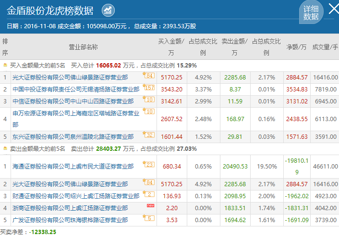The width and height of the screenshot is (339, 236).
Task: Click star badge 10 beside 申万宏源证券
Action: (x=148, y=111)
